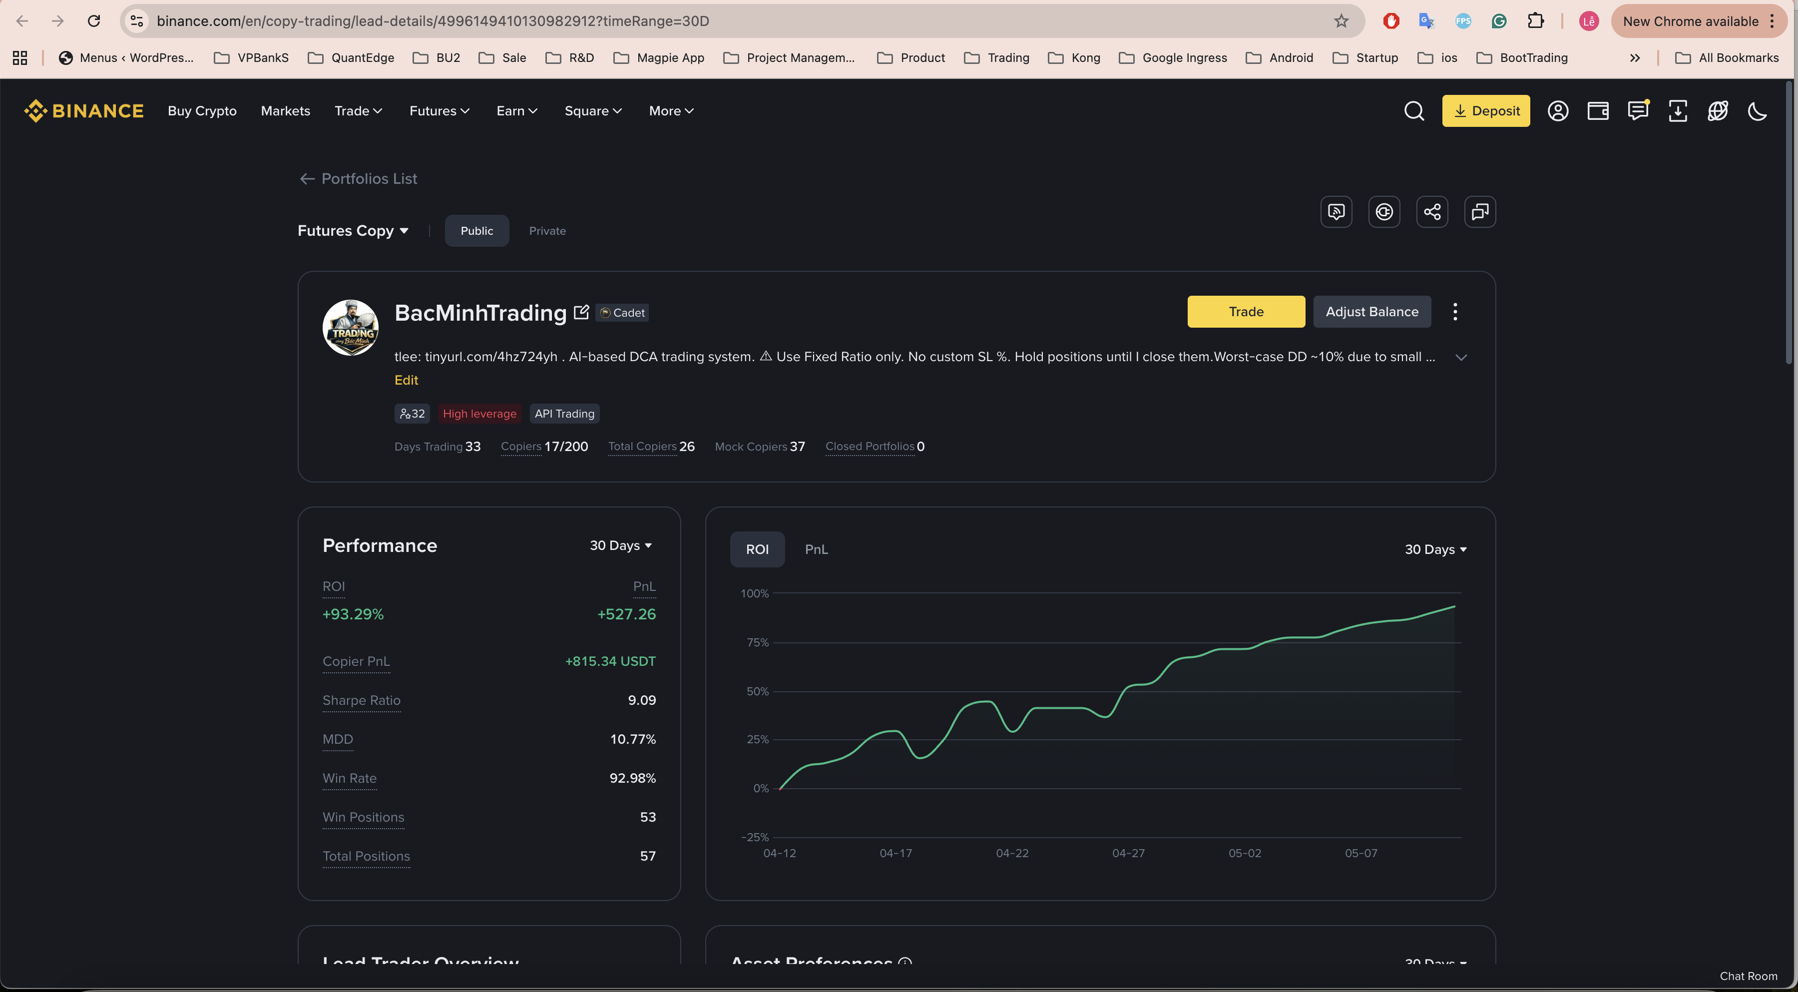1798x992 pixels.
Task: Bookmark this page with star icon
Action: click(1341, 21)
